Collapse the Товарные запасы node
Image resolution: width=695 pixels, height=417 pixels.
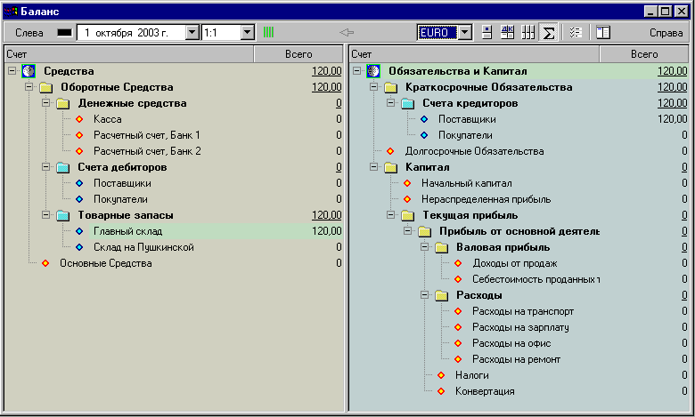click(45, 214)
